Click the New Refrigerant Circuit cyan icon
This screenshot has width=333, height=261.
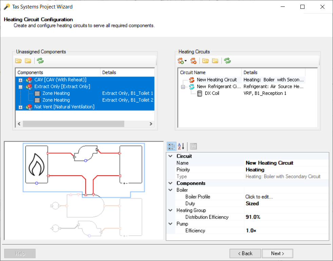click(x=192, y=87)
